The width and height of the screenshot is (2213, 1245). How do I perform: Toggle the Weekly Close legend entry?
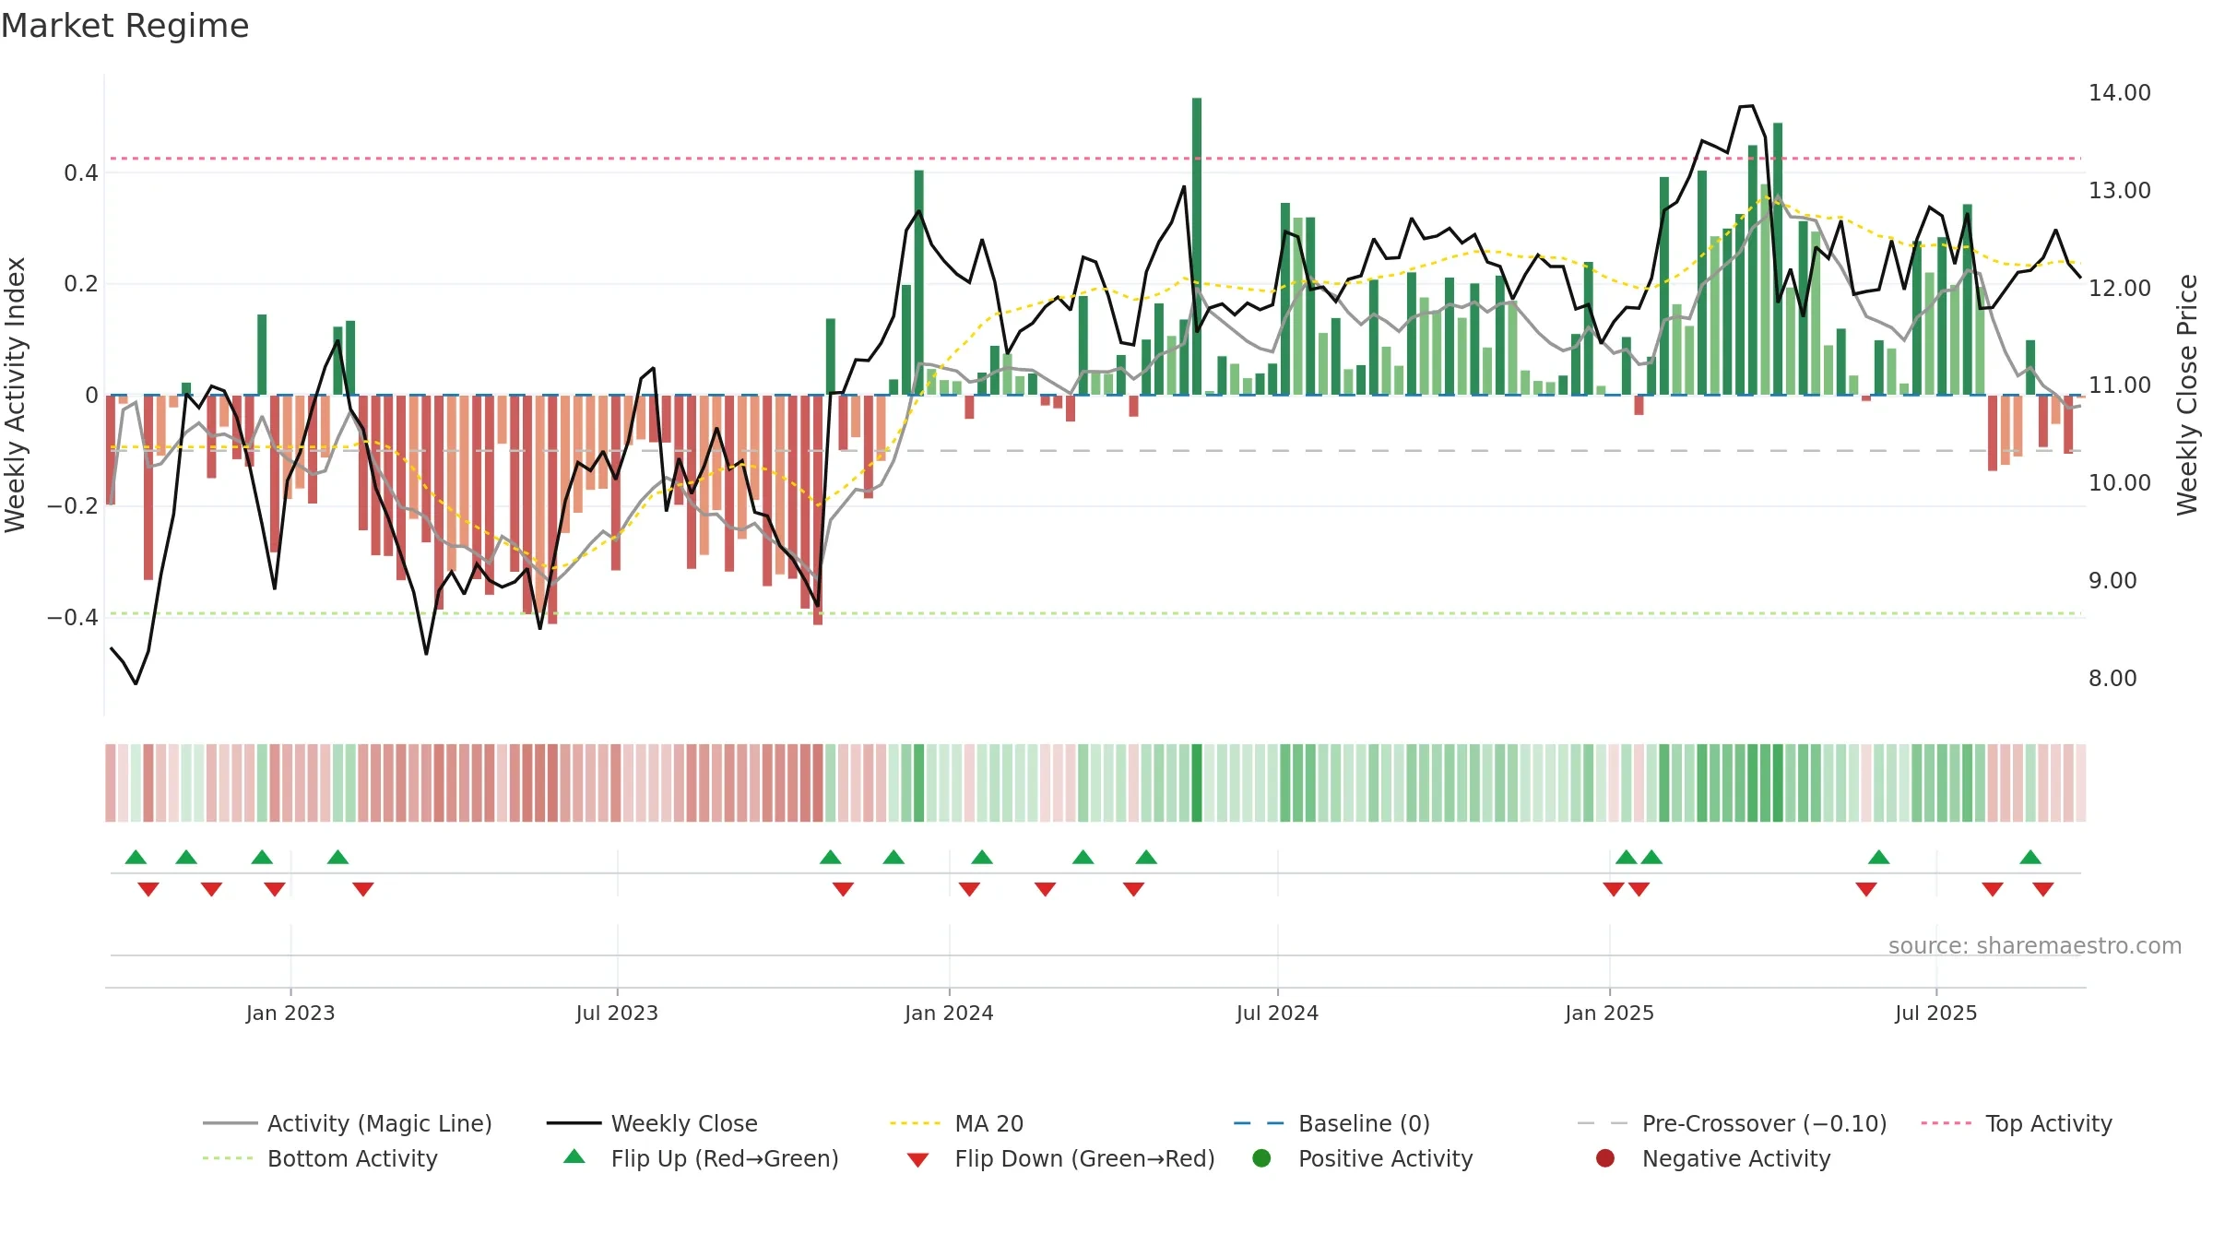coord(652,1123)
